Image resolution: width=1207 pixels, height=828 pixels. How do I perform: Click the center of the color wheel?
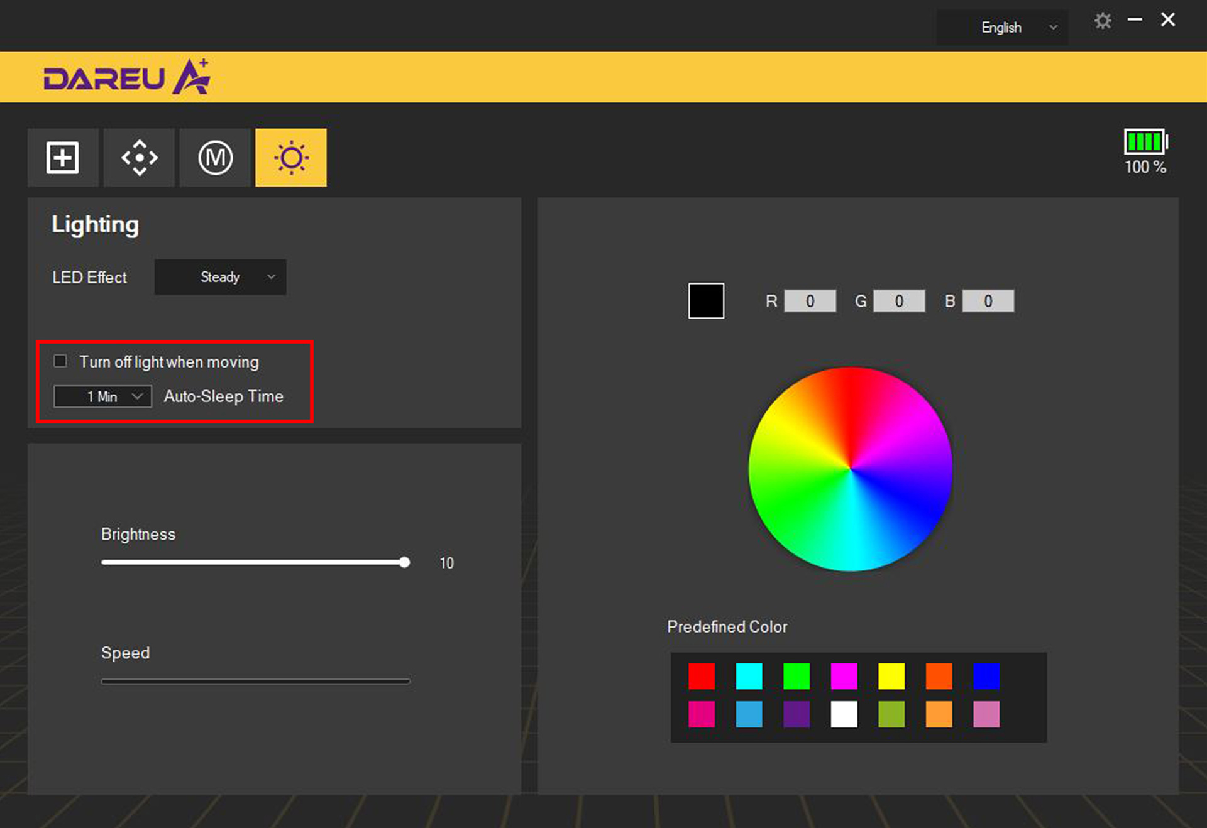pos(850,469)
